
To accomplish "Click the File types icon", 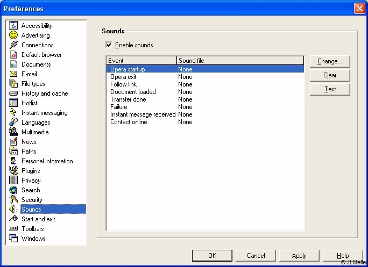I will coord(13,83).
